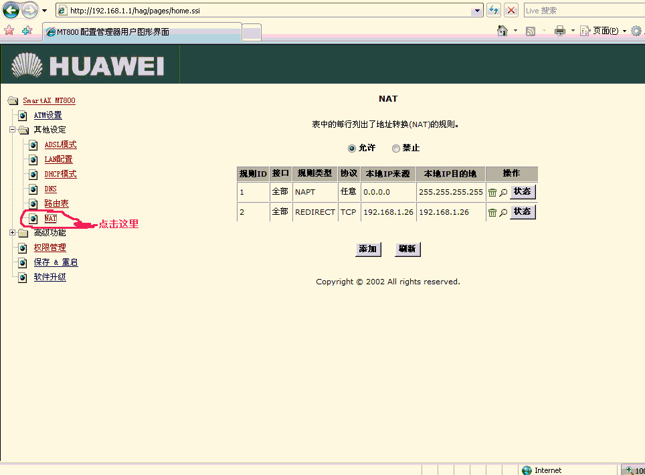
Task: Click the 状态 button for rule 1
Action: (523, 192)
